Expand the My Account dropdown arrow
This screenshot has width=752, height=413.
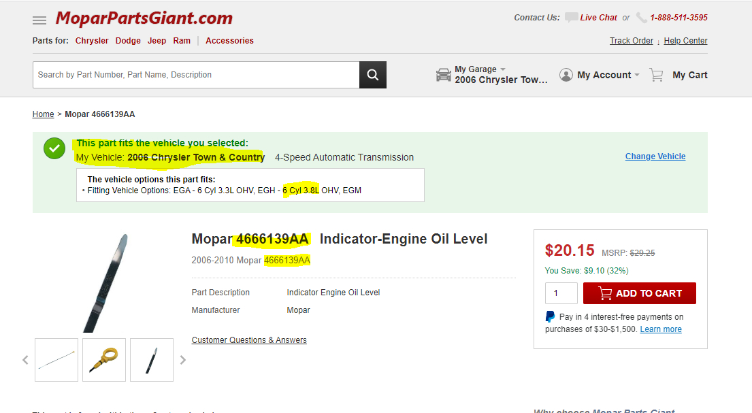pyautogui.click(x=637, y=75)
